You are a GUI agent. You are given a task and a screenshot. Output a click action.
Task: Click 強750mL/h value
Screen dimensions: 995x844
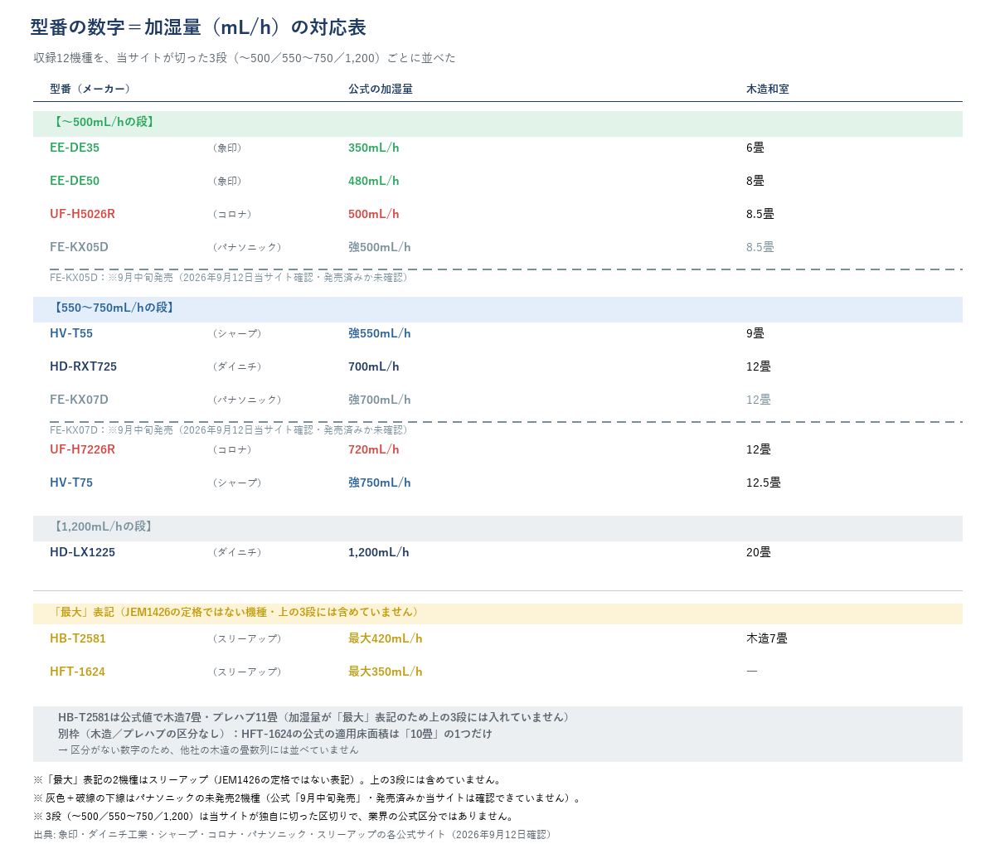click(x=380, y=483)
